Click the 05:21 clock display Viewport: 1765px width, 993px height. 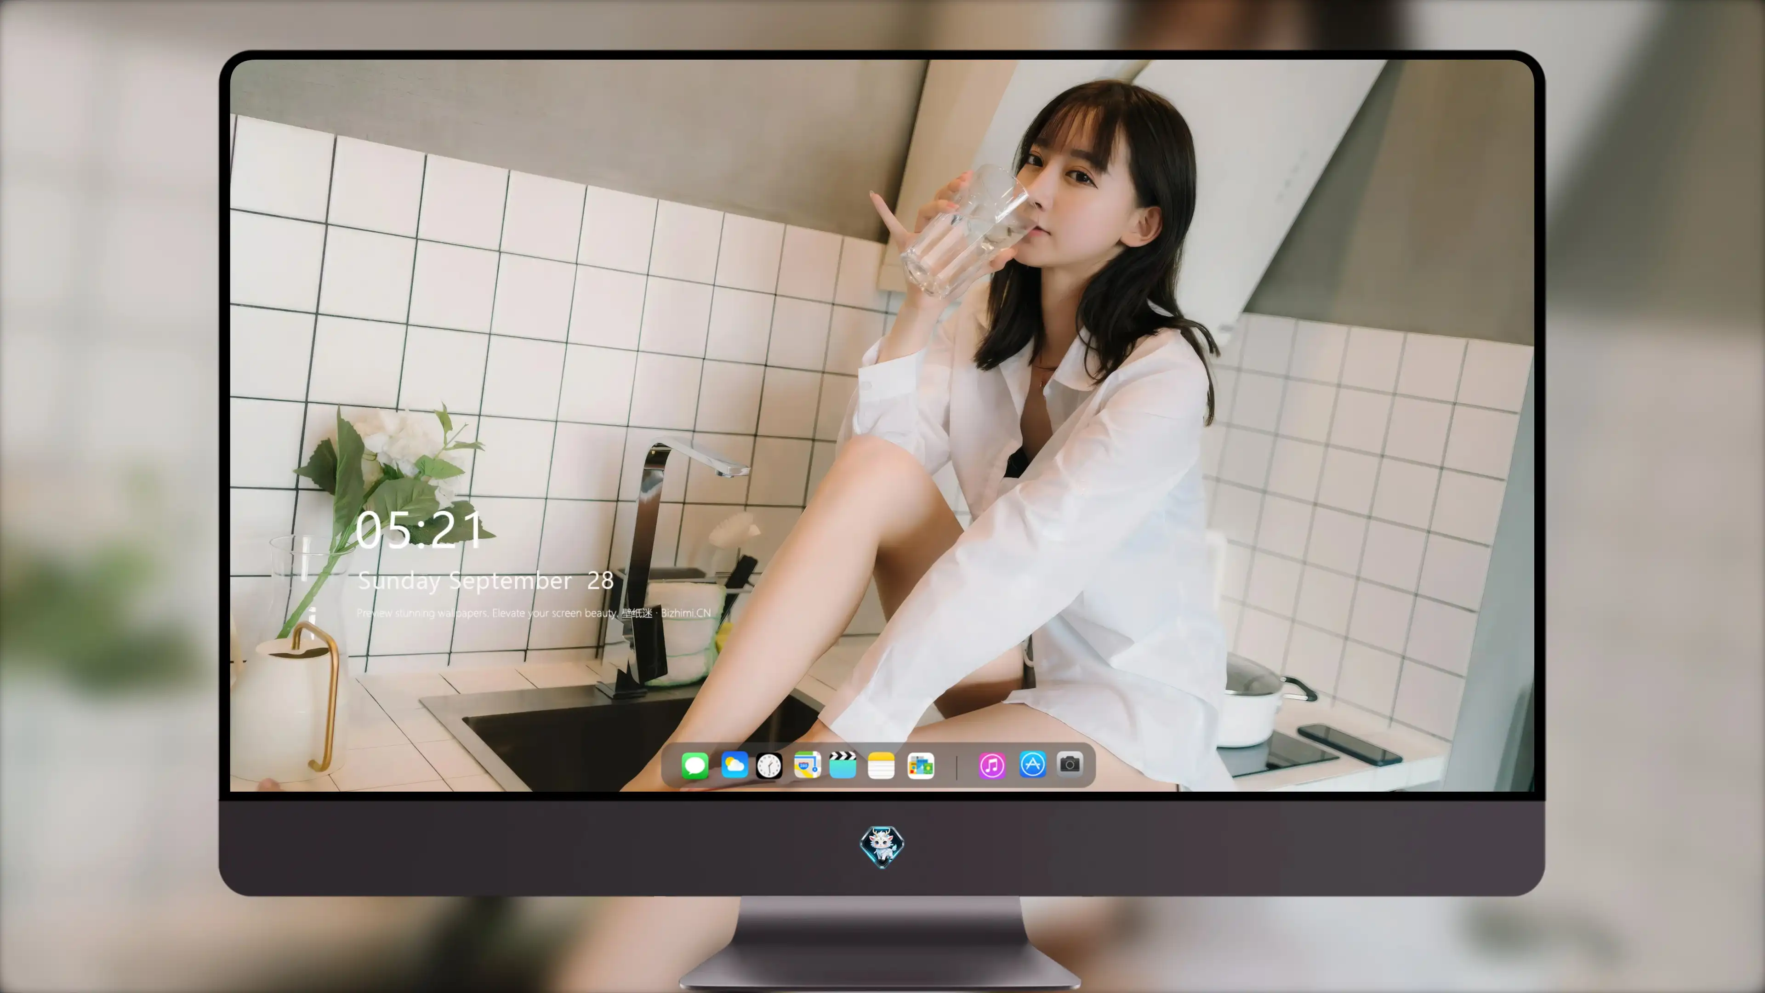pos(419,529)
